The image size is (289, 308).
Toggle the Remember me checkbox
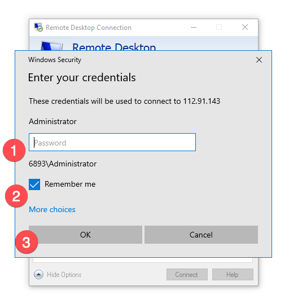pyautogui.click(x=34, y=184)
